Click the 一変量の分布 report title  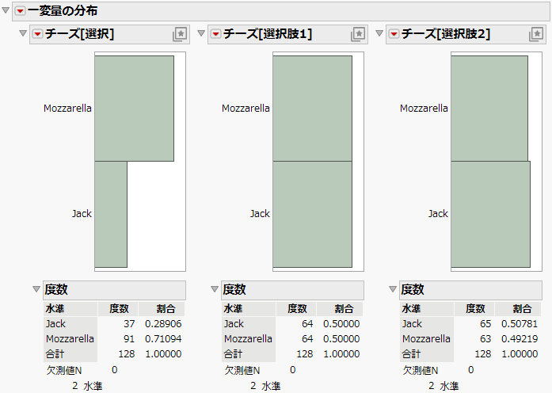pos(63,11)
